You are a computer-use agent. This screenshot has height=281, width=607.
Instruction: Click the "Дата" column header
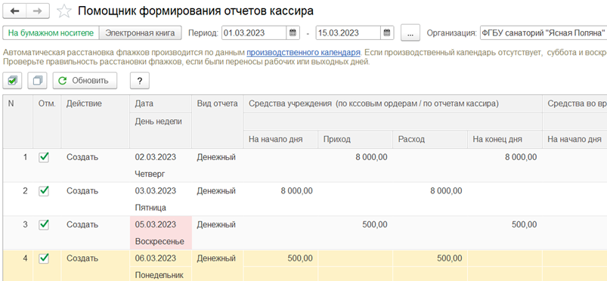click(144, 103)
